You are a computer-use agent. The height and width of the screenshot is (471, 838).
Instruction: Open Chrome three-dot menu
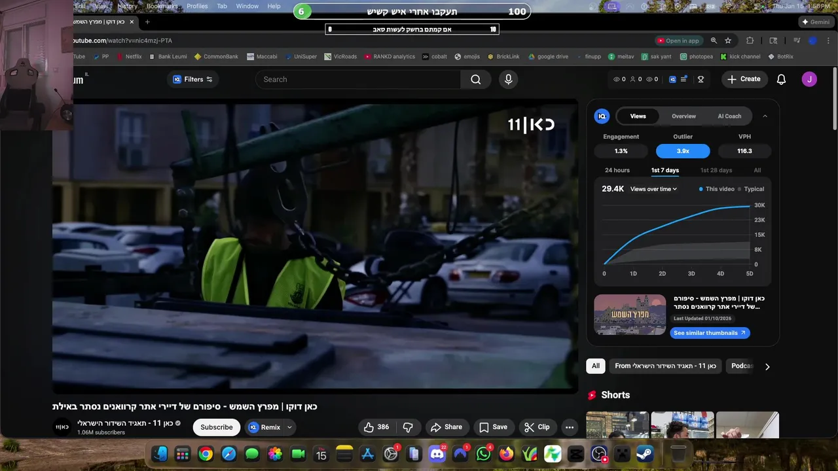click(828, 41)
